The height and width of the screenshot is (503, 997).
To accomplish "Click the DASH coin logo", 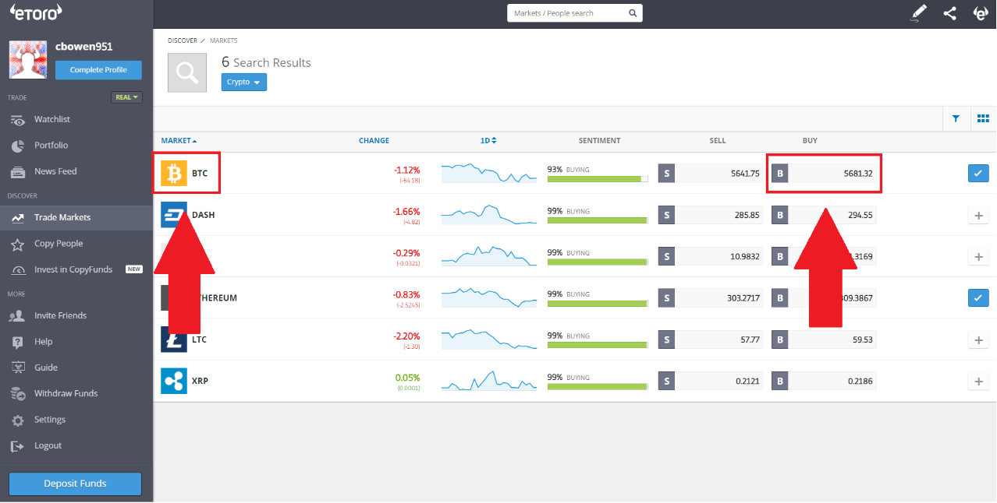I will coord(174,215).
